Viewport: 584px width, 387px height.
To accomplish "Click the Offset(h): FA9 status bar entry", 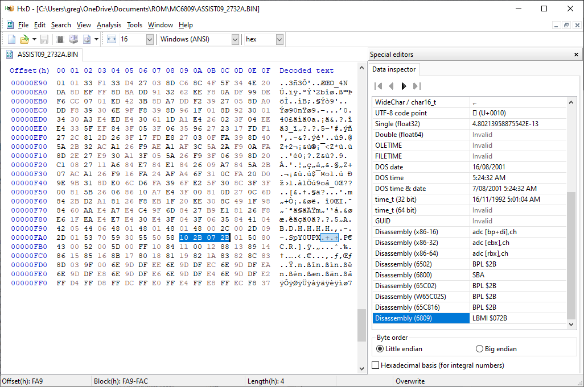I will click(22, 381).
